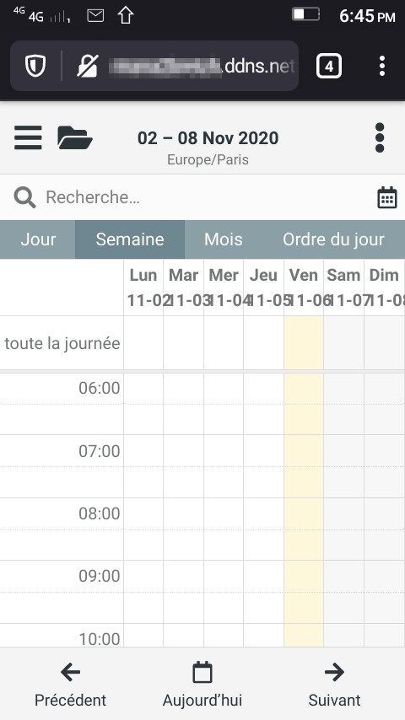Tap the insecure connection padlock icon

[88, 66]
